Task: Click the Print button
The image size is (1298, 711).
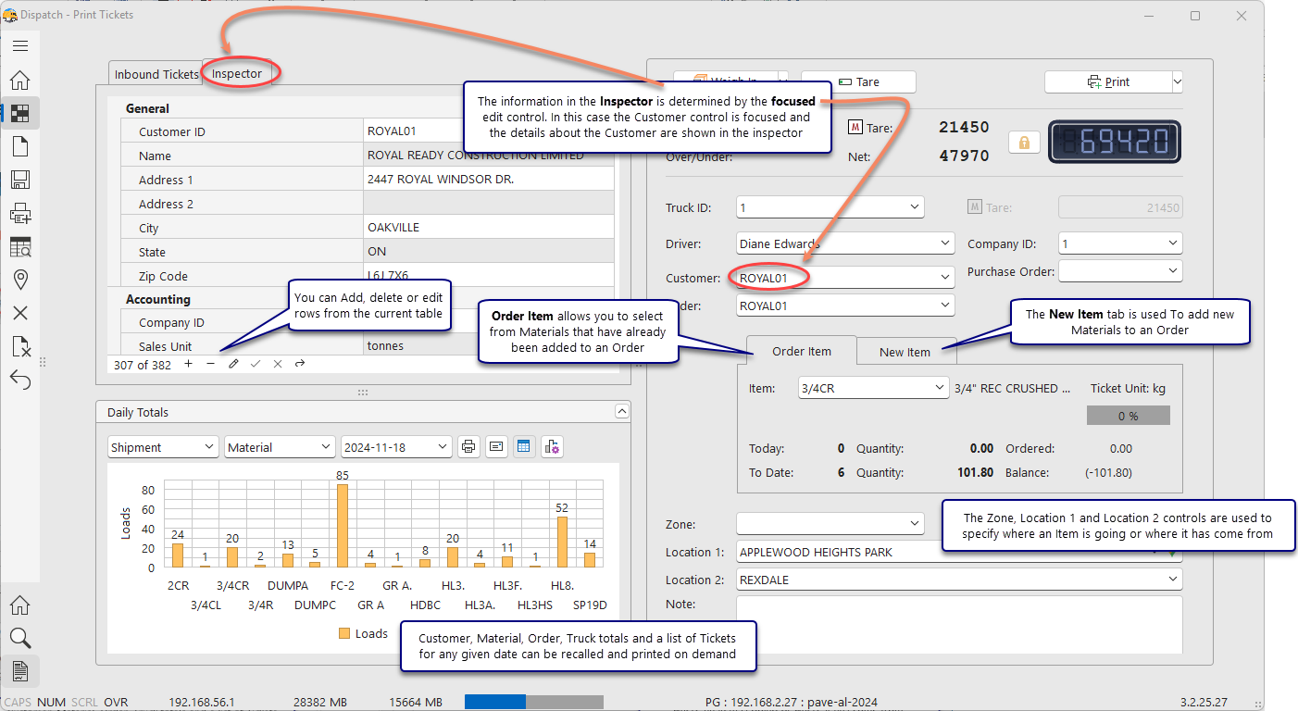Action: pyautogui.click(x=1108, y=81)
